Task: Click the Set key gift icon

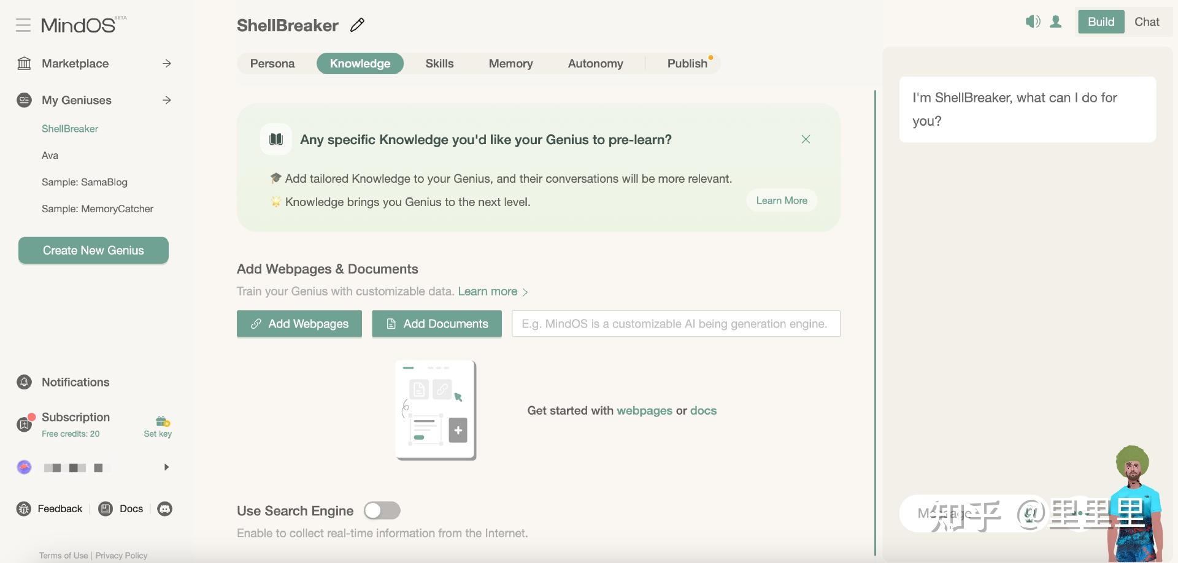Action: (x=162, y=422)
